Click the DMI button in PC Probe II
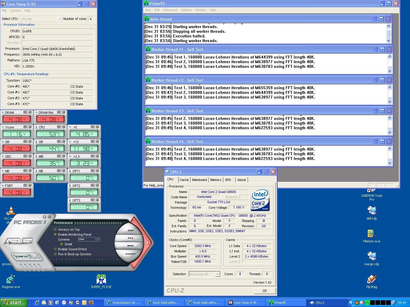Image resolution: width=410 pixels, height=307 pixels. (x=131, y=230)
